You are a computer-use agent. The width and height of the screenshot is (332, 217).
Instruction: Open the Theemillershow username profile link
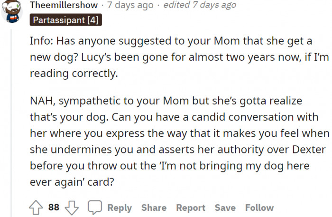tap(64, 5)
